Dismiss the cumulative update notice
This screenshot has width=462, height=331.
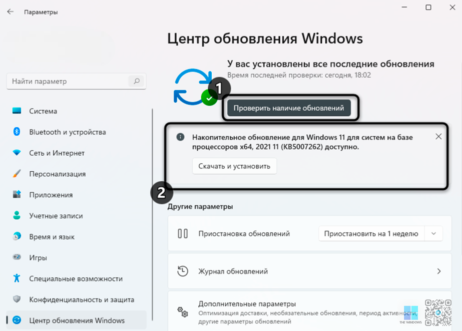(x=438, y=137)
